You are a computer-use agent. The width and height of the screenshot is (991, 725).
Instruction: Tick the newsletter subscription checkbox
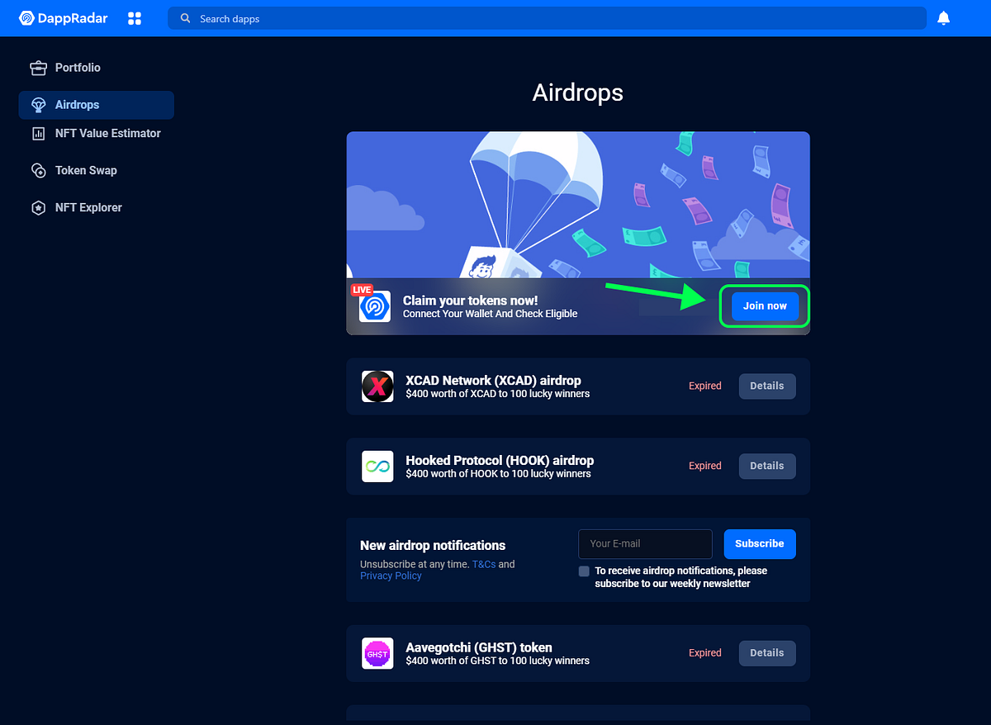(584, 571)
